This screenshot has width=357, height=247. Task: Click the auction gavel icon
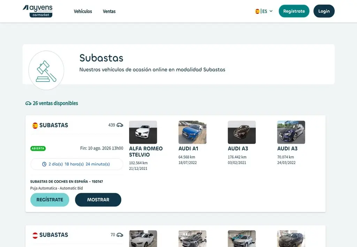coord(46,70)
